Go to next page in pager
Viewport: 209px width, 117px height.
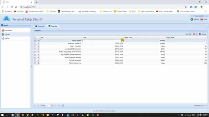coord(56,106)
